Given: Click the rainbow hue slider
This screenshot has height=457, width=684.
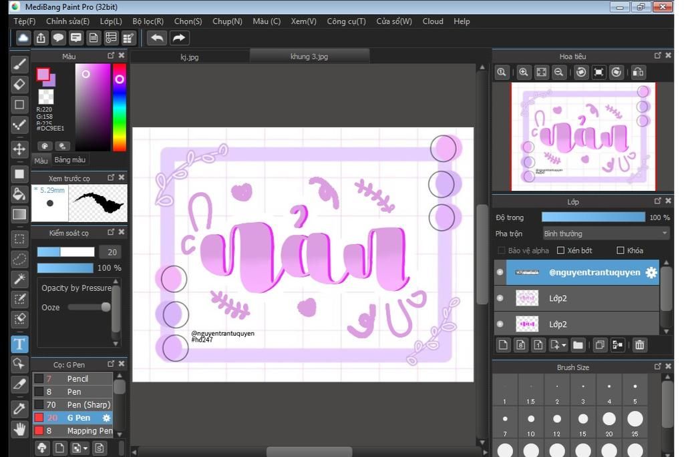Looking at the screenshot, I should tap(119, 107).
